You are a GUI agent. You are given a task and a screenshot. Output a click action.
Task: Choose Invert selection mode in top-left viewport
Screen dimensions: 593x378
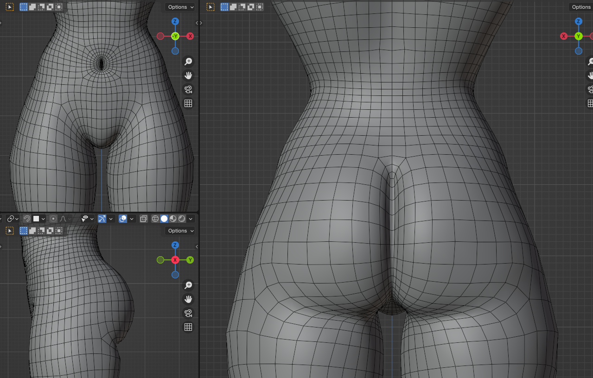50,7
